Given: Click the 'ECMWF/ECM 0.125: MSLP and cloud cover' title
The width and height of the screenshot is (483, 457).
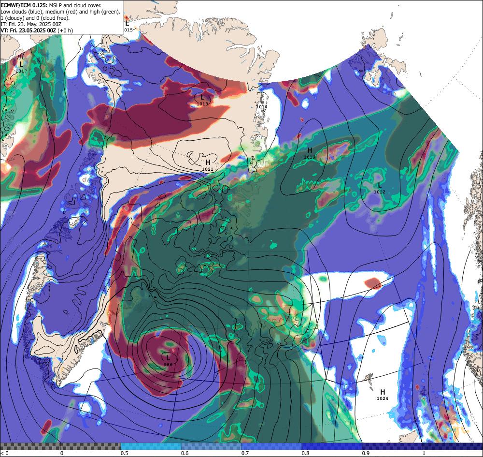Looking at the screenshot, I should pos(51,5).
